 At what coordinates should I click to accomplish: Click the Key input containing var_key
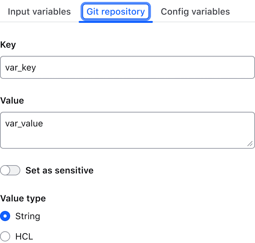pos(127,67)
